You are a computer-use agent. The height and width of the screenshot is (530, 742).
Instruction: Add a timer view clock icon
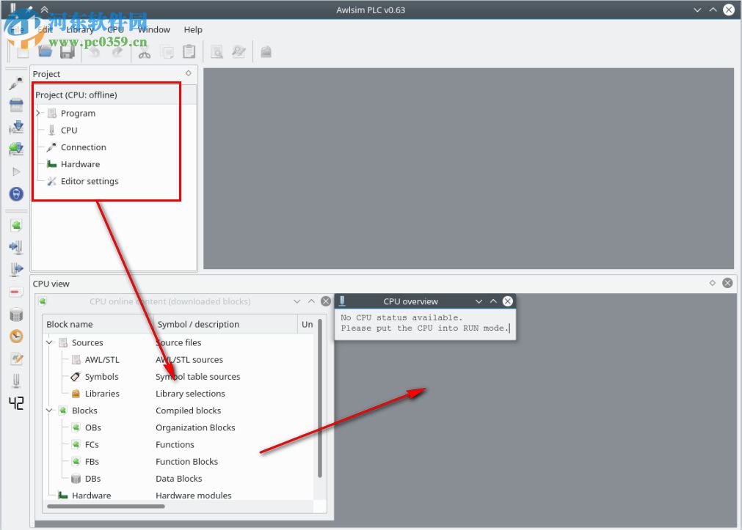click(x=16, y=336)
